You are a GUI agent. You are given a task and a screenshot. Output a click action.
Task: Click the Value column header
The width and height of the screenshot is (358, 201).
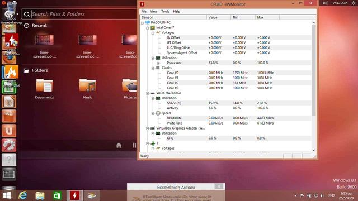pyautogui.click(x=219, y=17)
